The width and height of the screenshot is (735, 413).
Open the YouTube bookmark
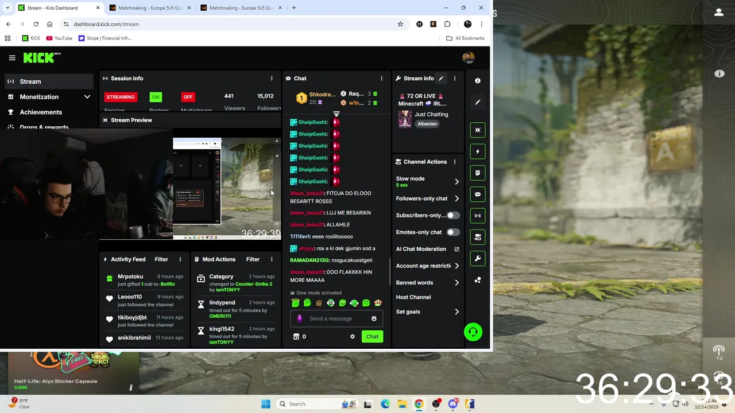(x=59, y=38)
